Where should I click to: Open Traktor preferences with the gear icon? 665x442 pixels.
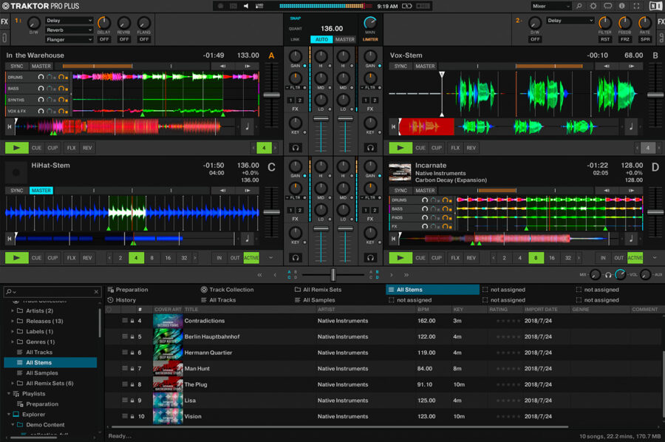click(x=593, y=6)
